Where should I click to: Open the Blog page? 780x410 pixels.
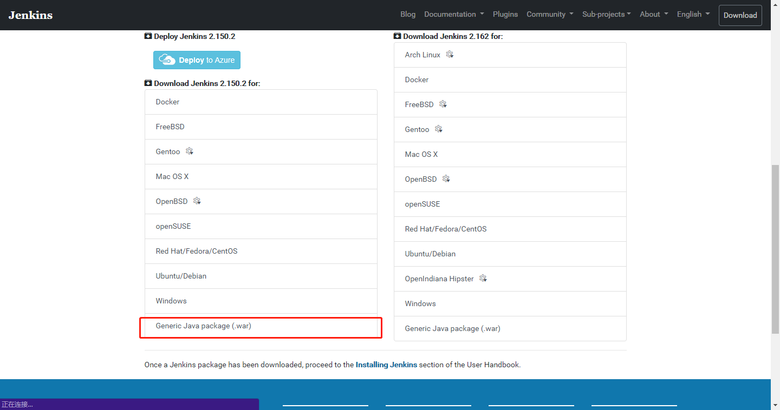(x=408, y=15)
